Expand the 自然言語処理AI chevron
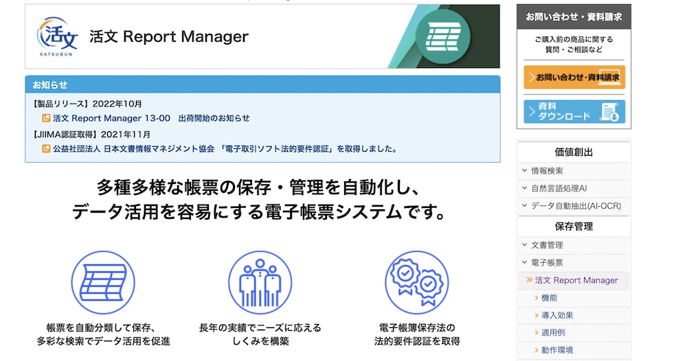Viewport: 687px width, 361px height. click(x=524, y=188)
